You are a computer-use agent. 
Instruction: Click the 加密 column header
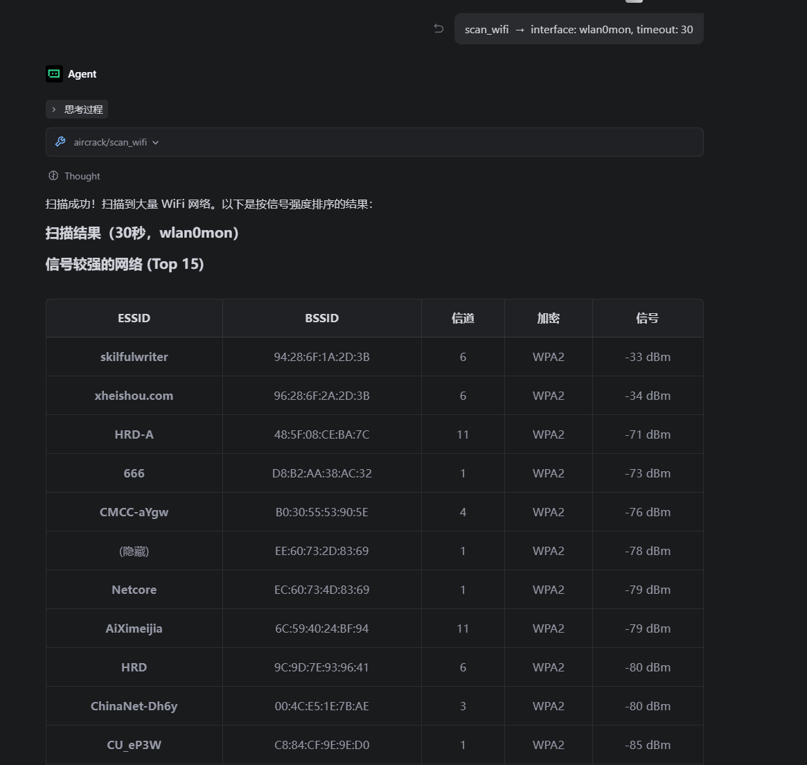click(x=548, y=318)
